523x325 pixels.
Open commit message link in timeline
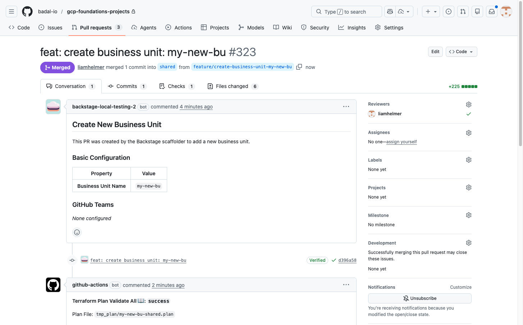pyautogui.click(x=138, y=260)
